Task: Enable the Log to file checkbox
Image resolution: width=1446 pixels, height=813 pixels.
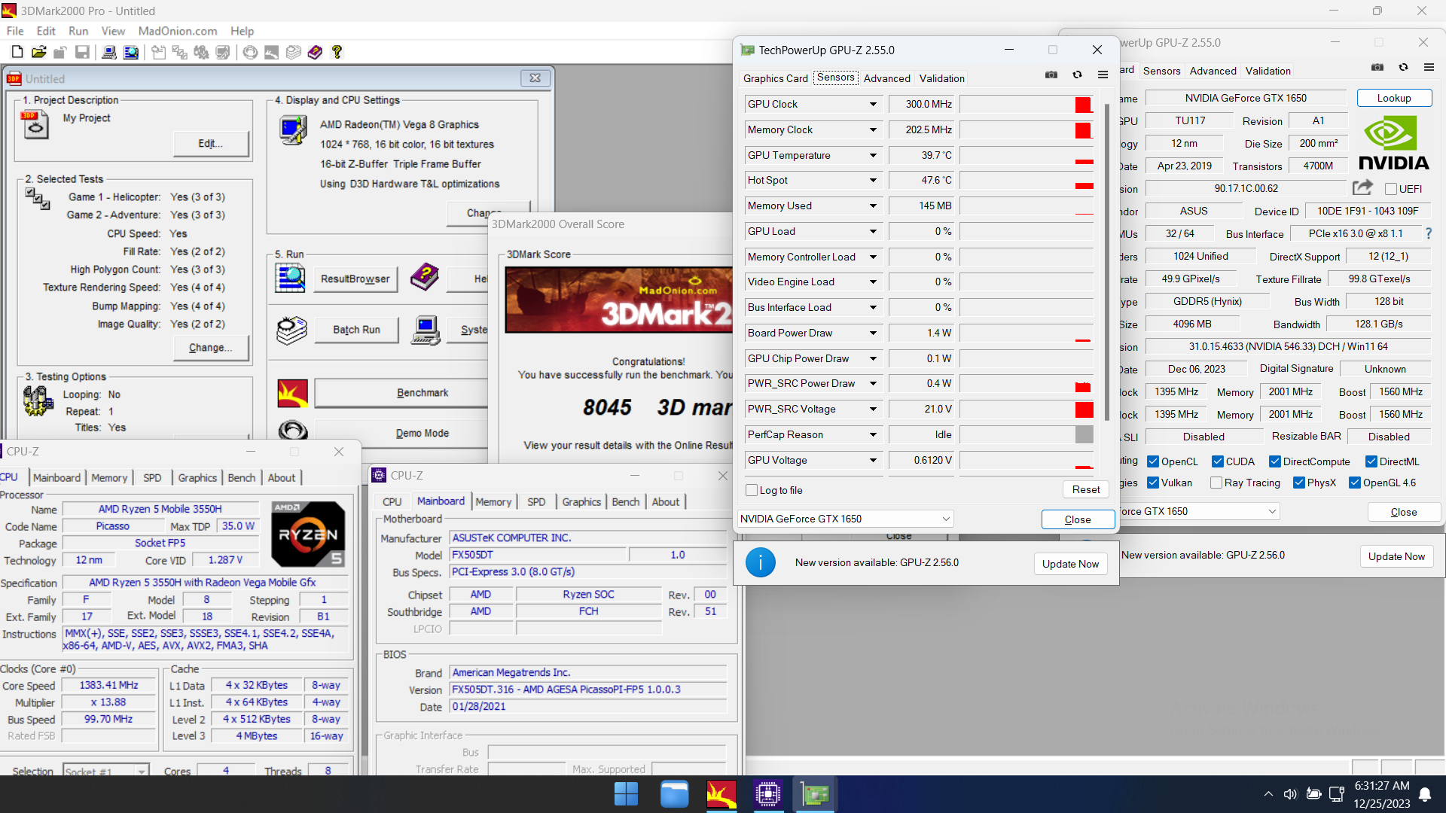Action: coord(752,490)
